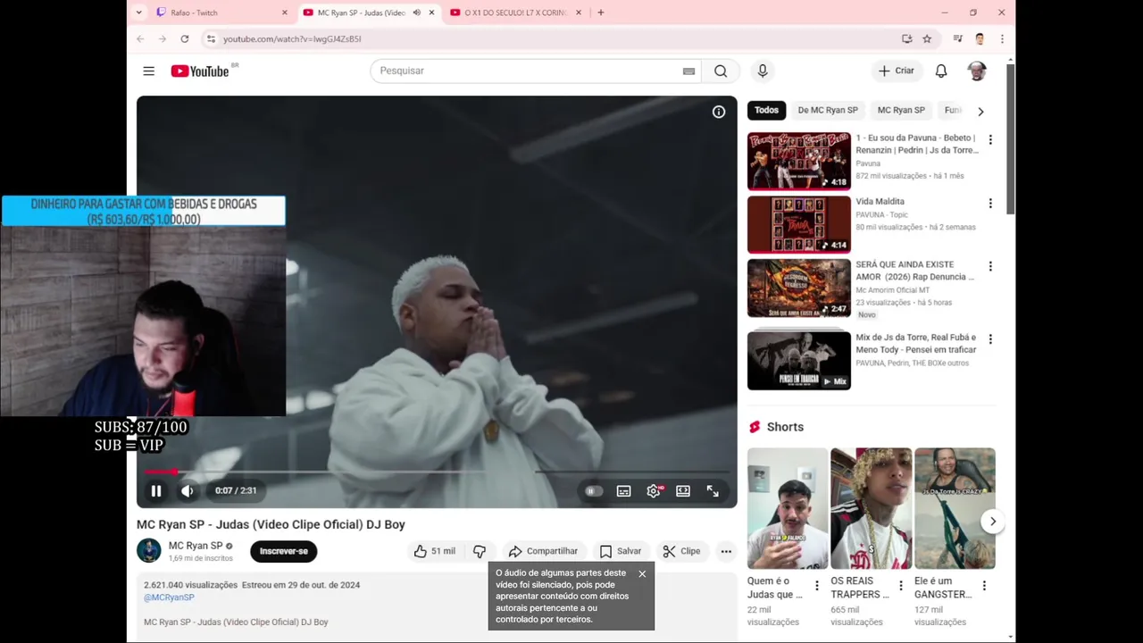Select the MC Ryan SP filter chip
This screenshot has height=643, width=1143.
point(901,110)
